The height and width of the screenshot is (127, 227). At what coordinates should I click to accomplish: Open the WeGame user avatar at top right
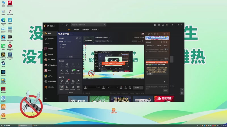coord(167,25)
